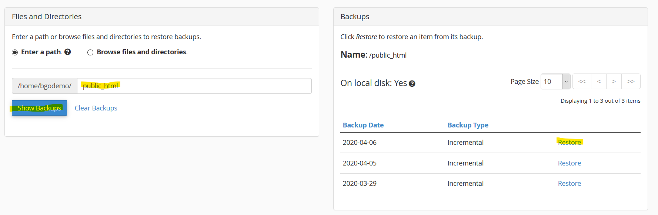Screen dimensions: 658x215
Task: Click the Page Size label
Action: (x=524, y=82)
